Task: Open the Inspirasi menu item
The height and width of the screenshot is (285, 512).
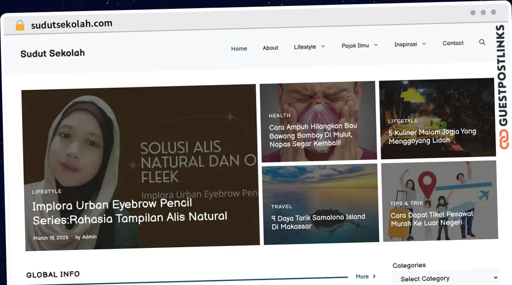Action: click(406, 44)
